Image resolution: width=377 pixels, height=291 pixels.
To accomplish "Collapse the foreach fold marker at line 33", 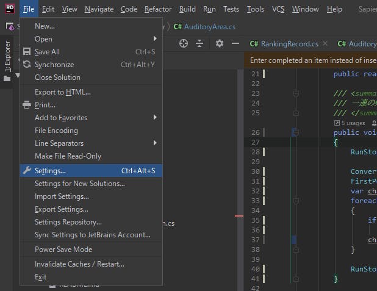I will point(296,201).
